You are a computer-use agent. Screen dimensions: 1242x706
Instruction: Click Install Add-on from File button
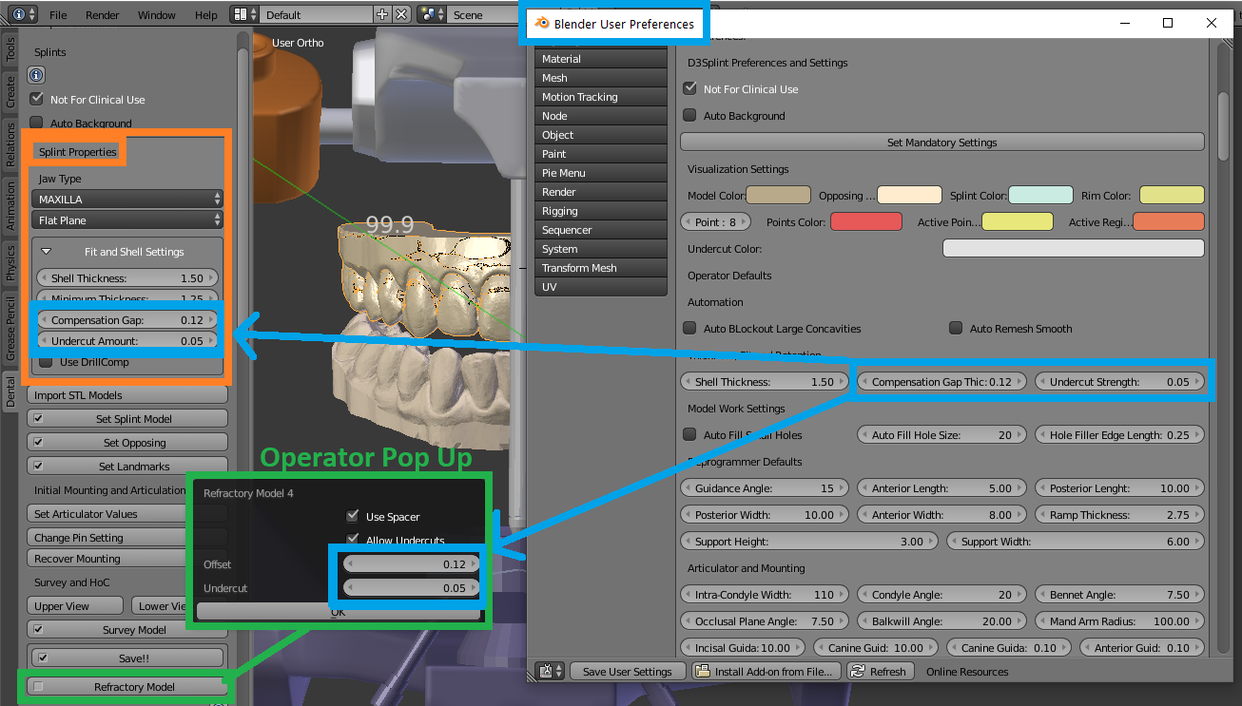[766, 671]
